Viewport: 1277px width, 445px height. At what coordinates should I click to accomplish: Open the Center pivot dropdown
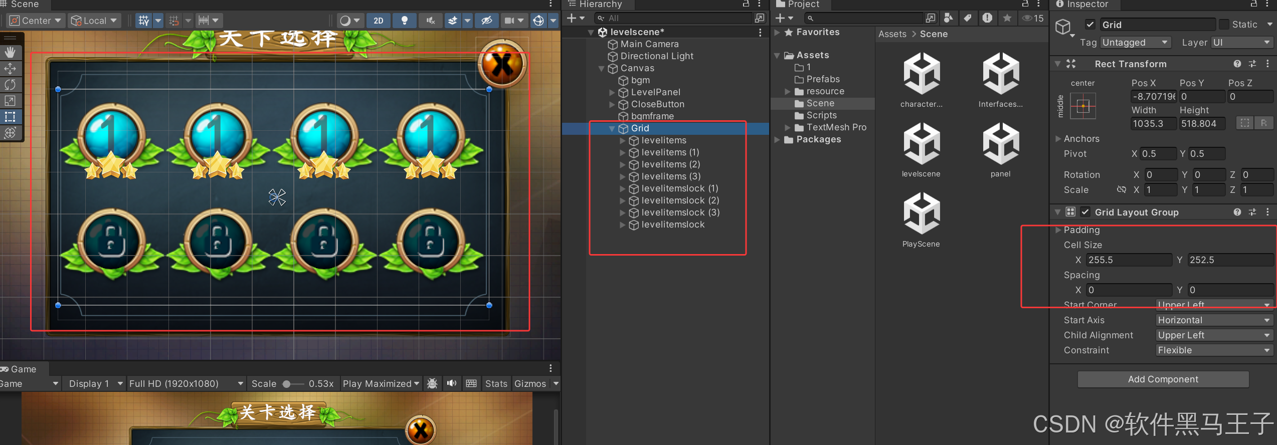point(36,21)
